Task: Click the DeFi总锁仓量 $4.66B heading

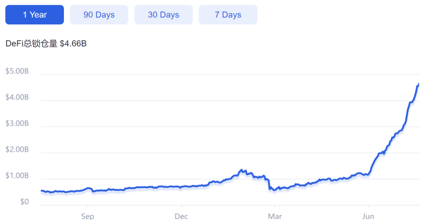Action: (x=46, y=44)
